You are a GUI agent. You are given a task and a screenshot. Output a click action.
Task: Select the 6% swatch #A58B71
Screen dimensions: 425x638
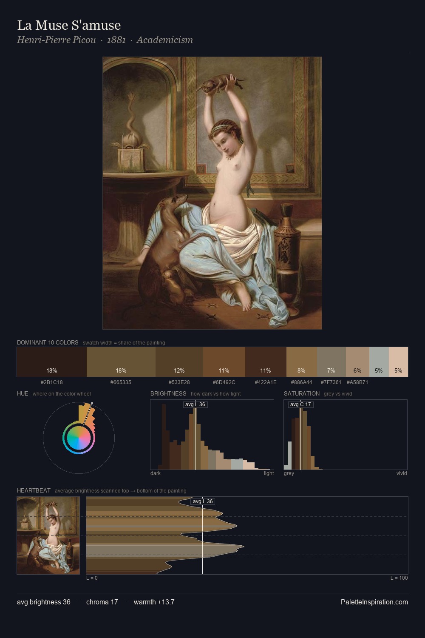coord(357,362)
